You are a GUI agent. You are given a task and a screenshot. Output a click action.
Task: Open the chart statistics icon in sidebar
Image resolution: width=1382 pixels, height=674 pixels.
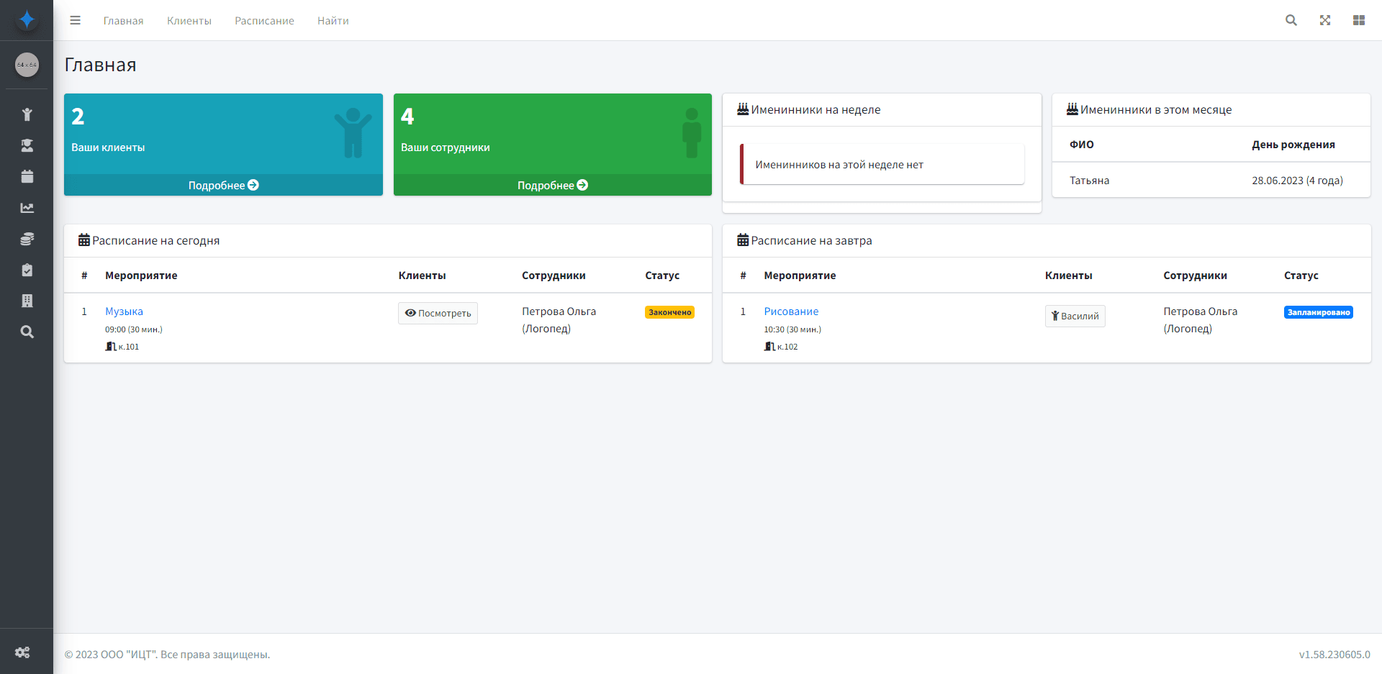pyautogui.click(x=27, y=208)
